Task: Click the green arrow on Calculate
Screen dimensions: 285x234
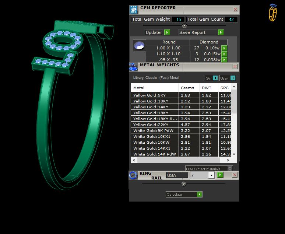Action: (200, 194)
